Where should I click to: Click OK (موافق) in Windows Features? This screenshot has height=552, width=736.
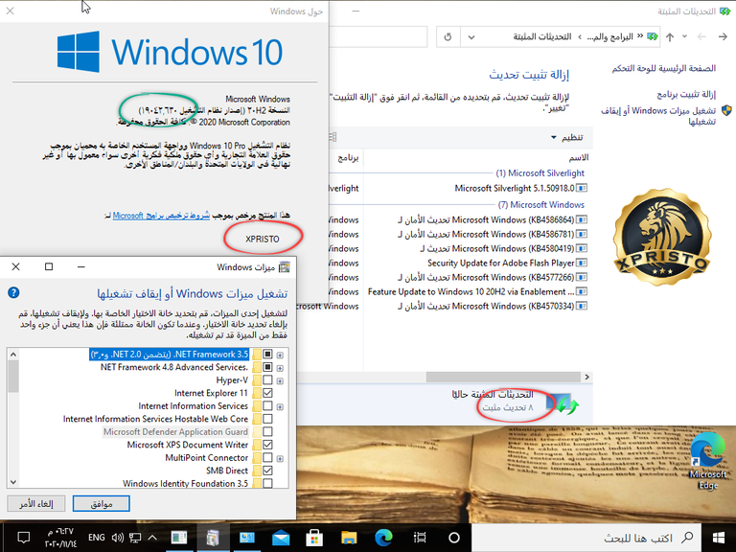102,504
